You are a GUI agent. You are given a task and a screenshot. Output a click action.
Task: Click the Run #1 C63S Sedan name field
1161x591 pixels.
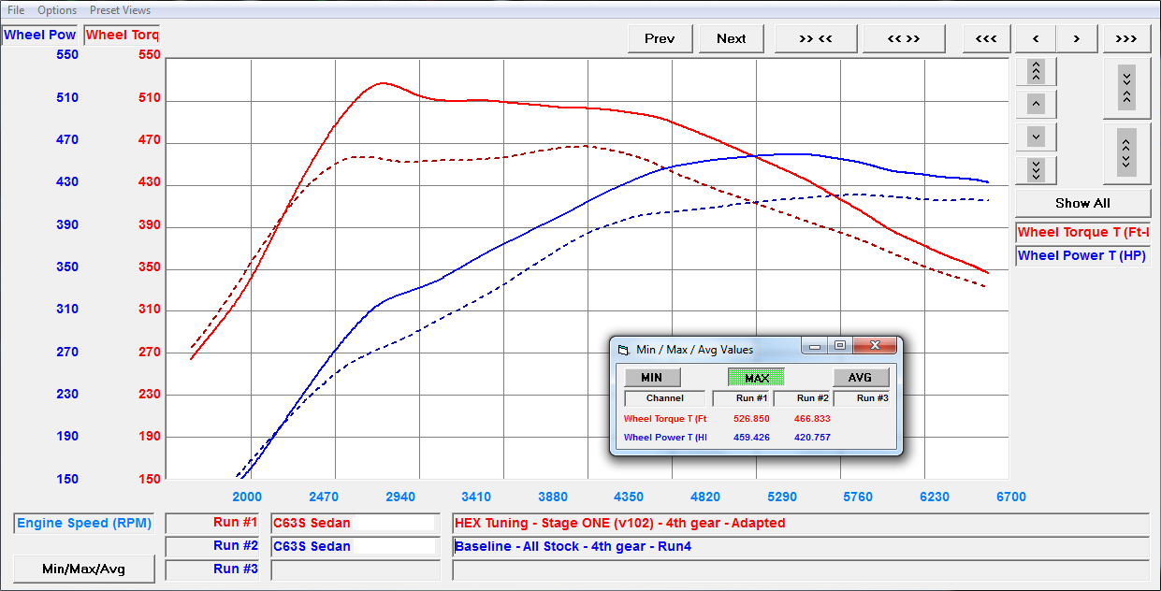point(355,523)
